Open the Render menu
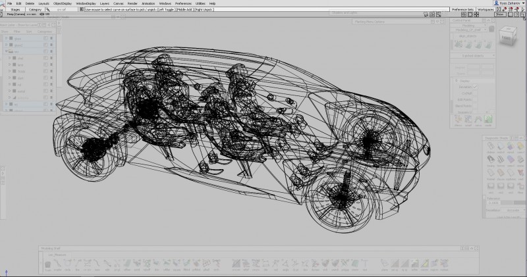527x277 pixels. (x=132, y=3)
